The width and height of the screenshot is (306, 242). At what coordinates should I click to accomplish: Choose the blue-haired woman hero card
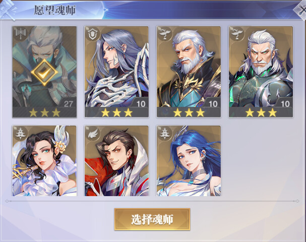(189, 161)
